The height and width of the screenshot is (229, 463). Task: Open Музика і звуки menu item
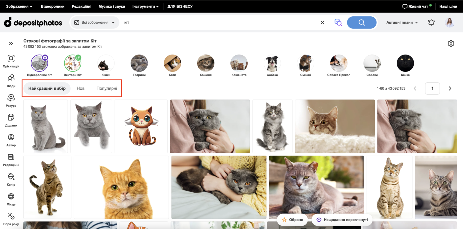pos(112,6)
